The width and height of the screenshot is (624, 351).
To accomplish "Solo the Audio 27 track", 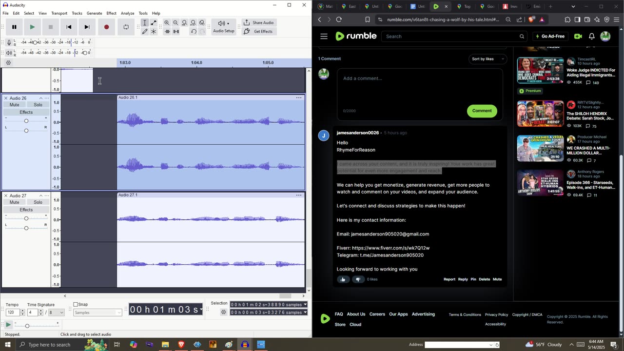I will tap(38, 202).
